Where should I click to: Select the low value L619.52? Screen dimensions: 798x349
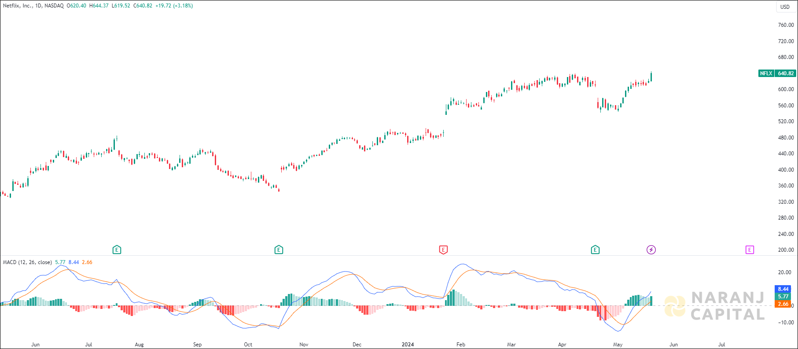(x=121, y=6)
